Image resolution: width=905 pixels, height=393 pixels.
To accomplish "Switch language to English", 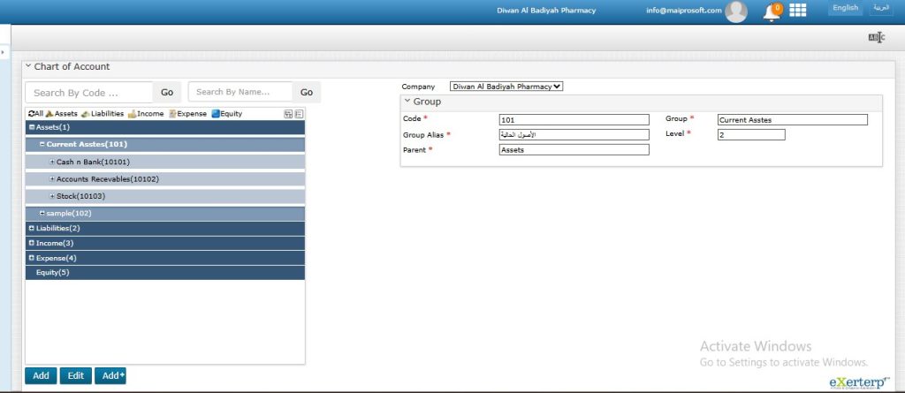I will pyautogui.click(x=845, y=8).
